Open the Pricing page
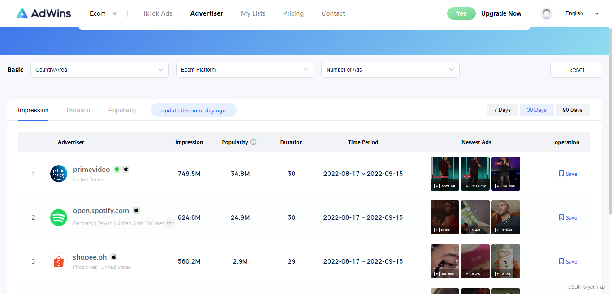 pos(293,13)
